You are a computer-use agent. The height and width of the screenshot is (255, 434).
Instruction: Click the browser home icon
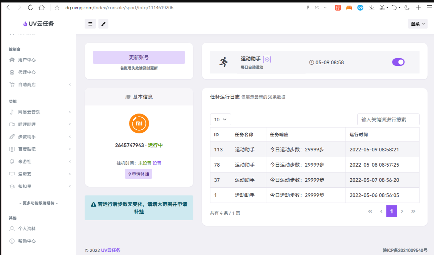[x=42, y=7]
